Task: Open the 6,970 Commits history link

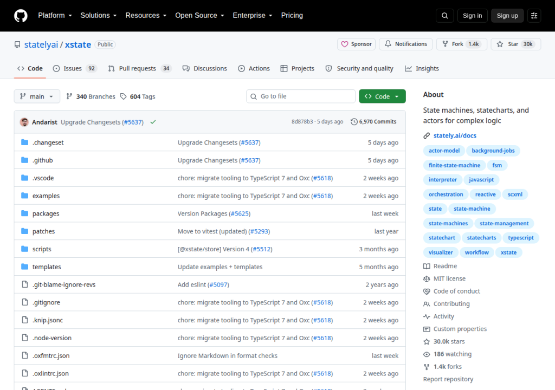Action: click(x=373, y=122)
